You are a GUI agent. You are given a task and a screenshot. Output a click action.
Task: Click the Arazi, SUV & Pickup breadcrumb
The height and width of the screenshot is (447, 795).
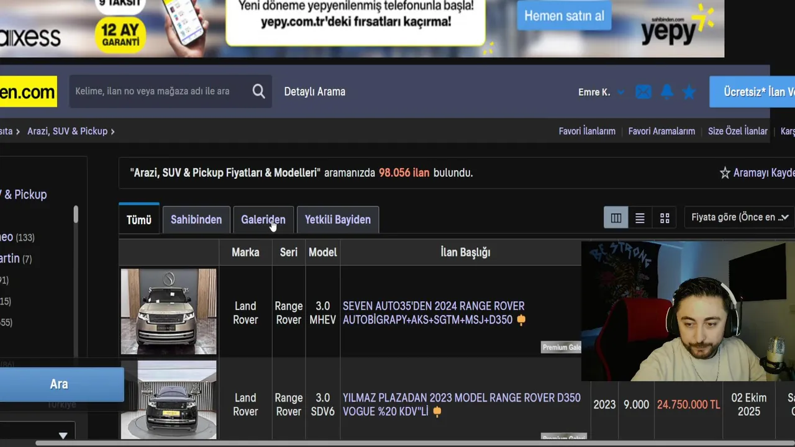[x=67, y=131]
